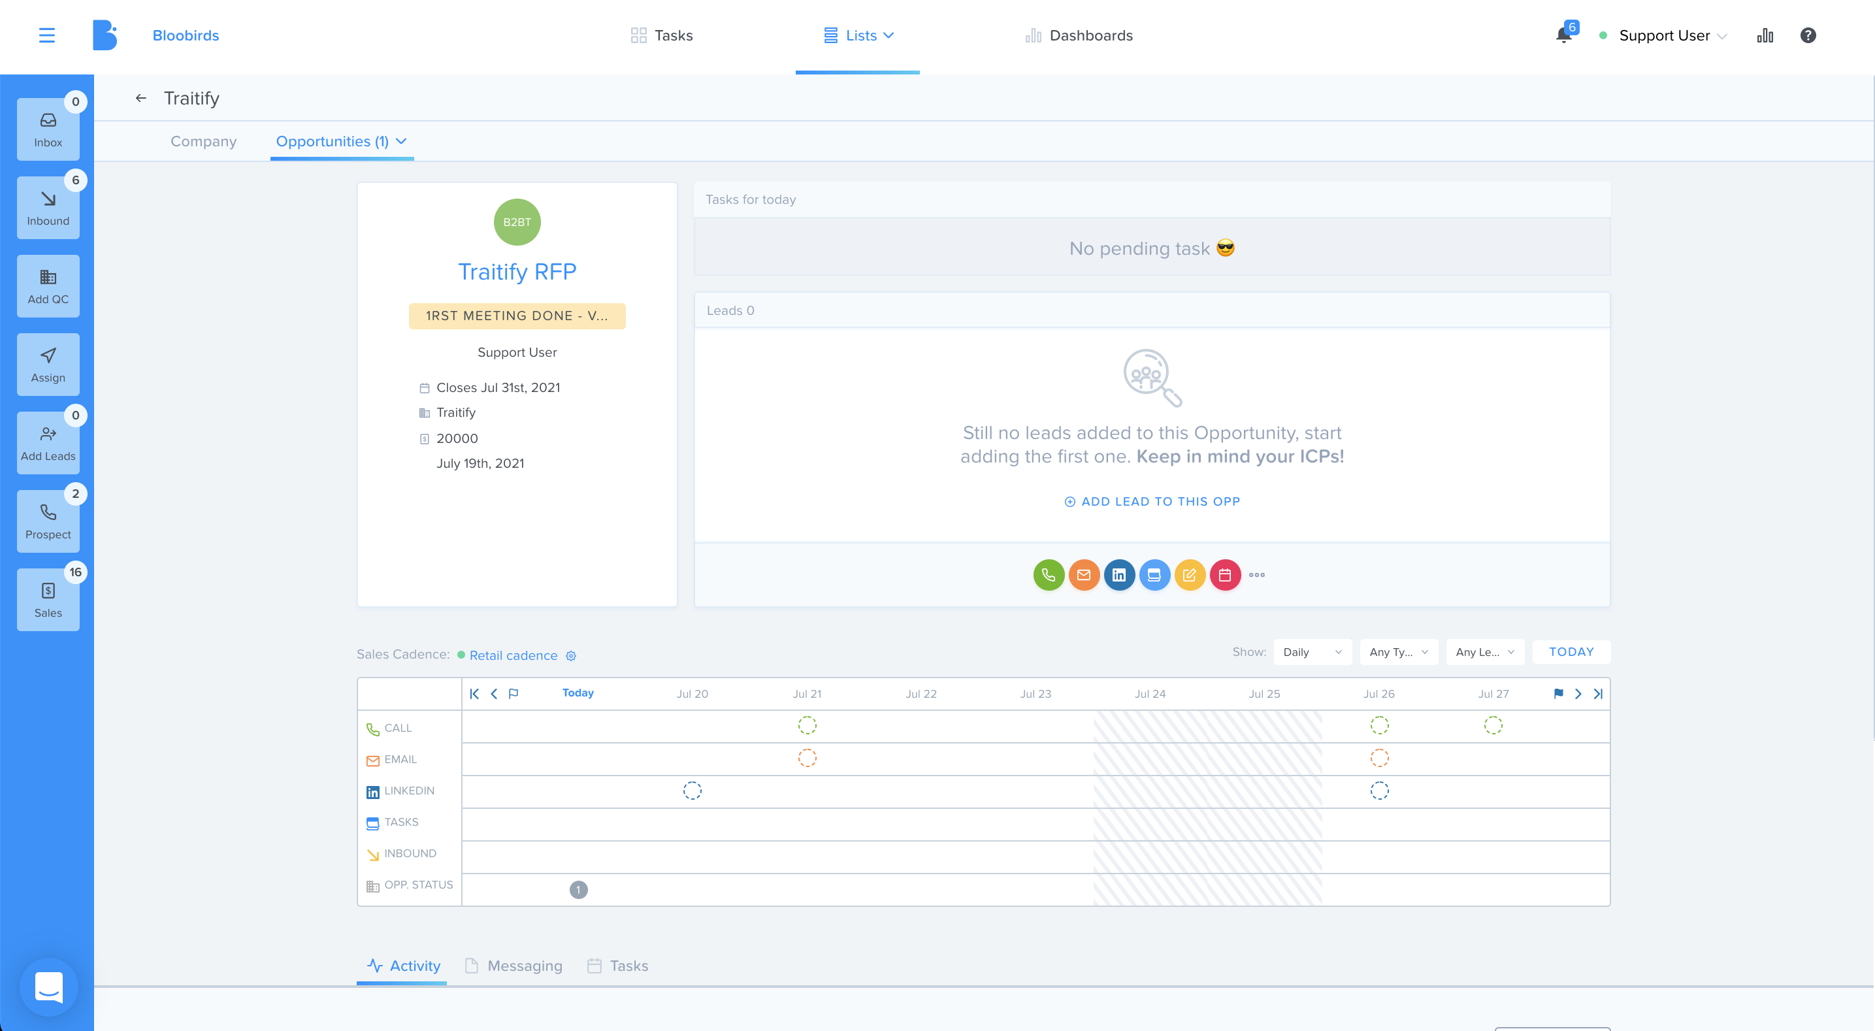This screenshot has width=1875, height=1031.
Task: Open the Any Ty... filter dropdown
Action: pos(1398,651)
